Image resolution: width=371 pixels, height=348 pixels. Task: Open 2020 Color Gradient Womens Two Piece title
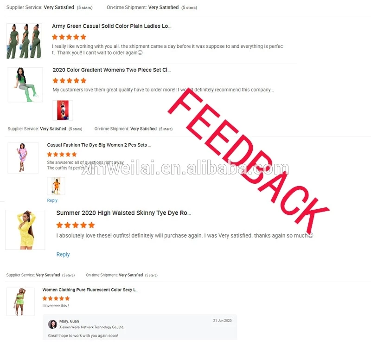click(x=111, y=70)
